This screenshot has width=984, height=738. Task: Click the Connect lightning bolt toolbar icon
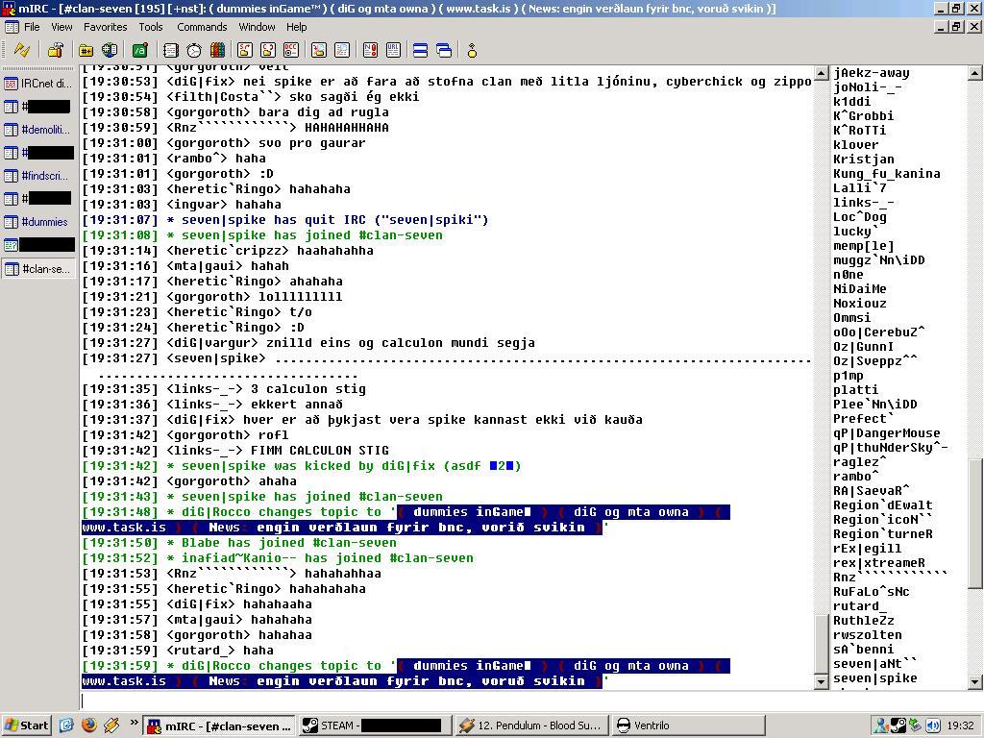23,50
